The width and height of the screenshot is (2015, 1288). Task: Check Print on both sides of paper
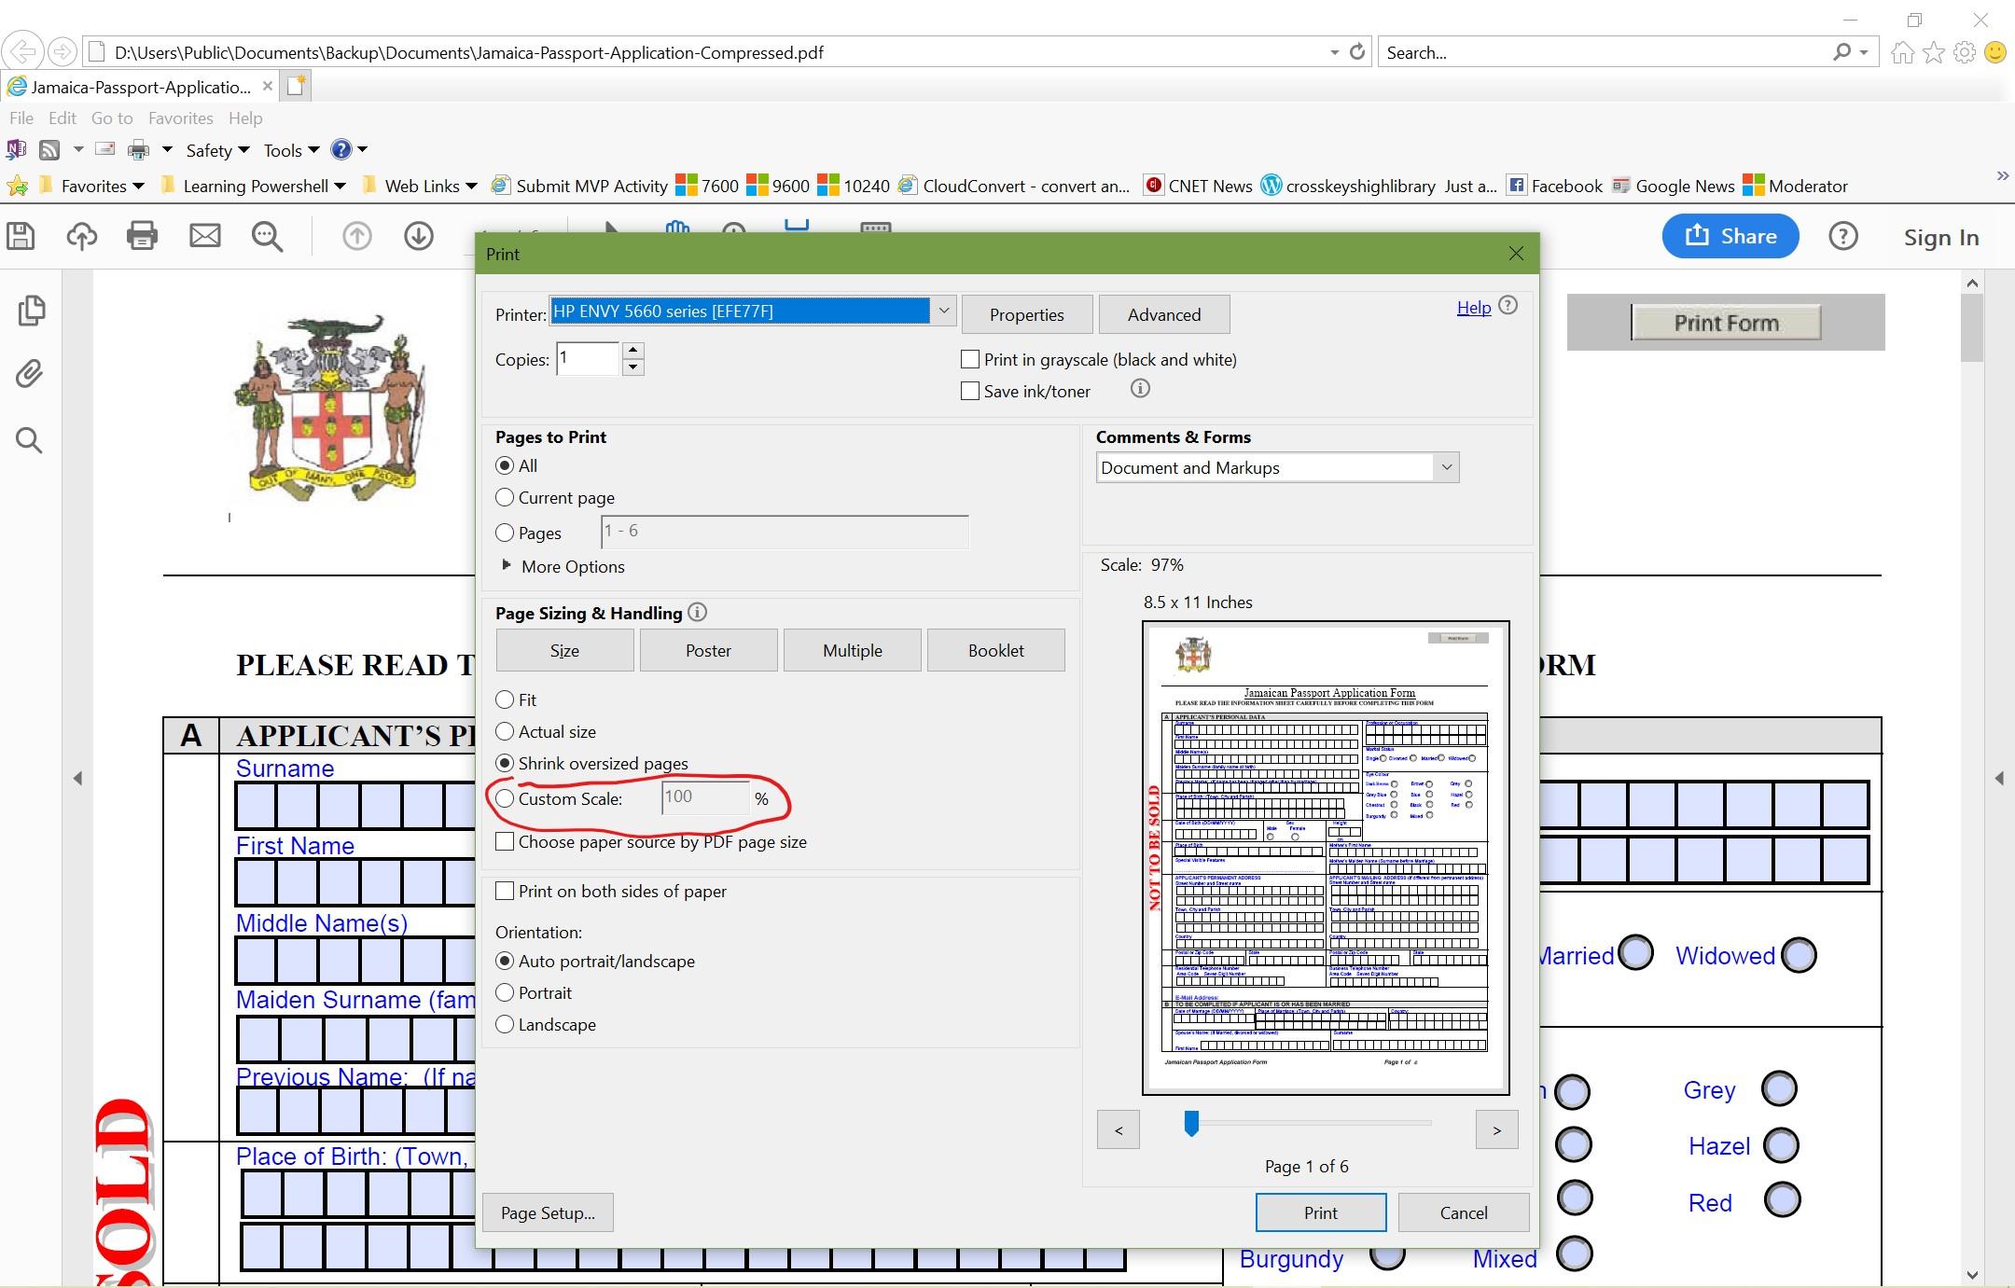pos(505,891)
